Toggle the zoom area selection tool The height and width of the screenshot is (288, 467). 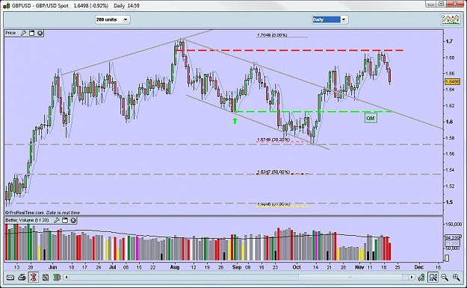pyautogui.click(x=433, y=278)
